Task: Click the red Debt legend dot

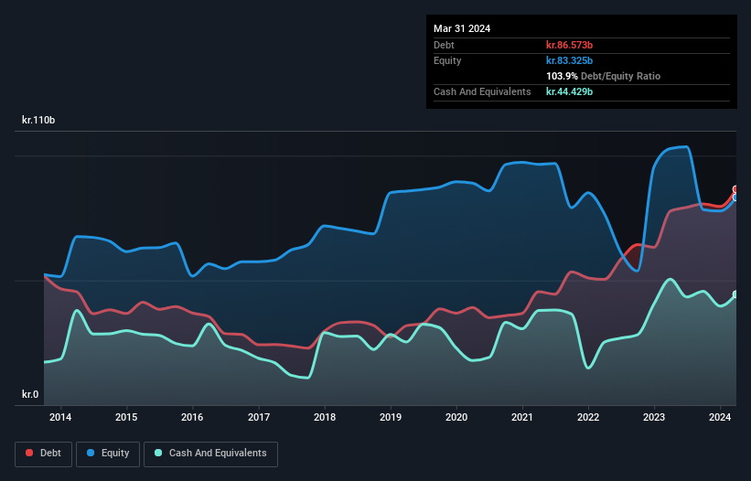Action: click(x=29, y=453)
